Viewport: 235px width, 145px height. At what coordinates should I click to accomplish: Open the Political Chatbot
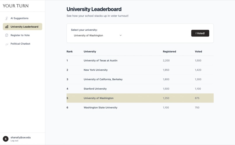[x=22, y=44]
